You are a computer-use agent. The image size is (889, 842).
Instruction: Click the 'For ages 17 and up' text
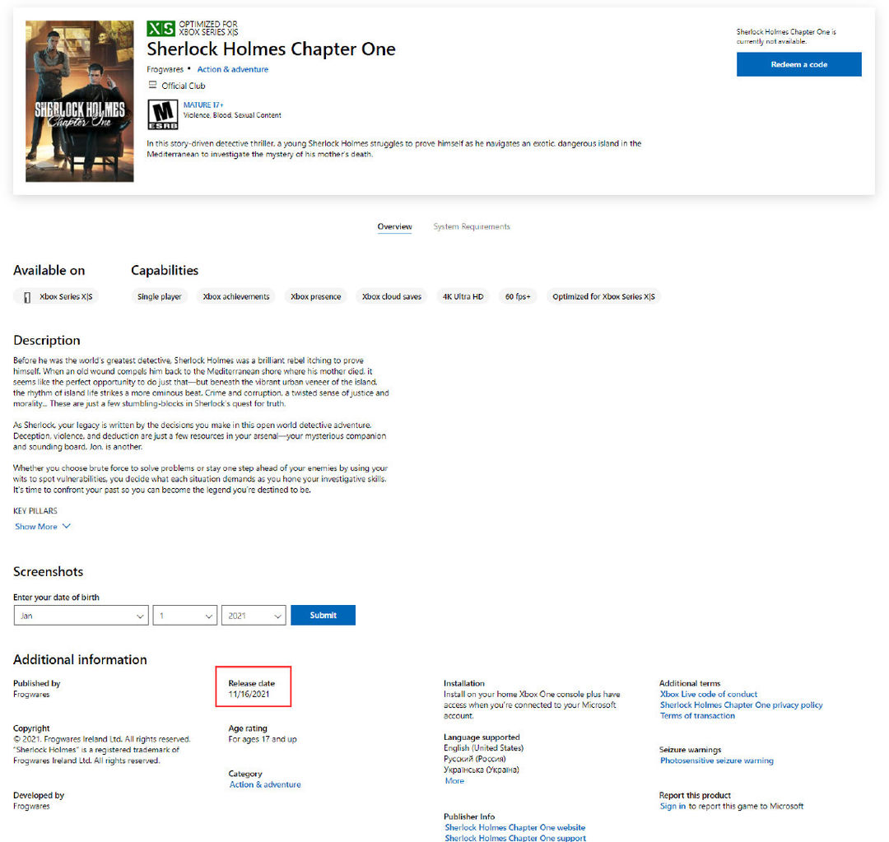tap(263, 739)
